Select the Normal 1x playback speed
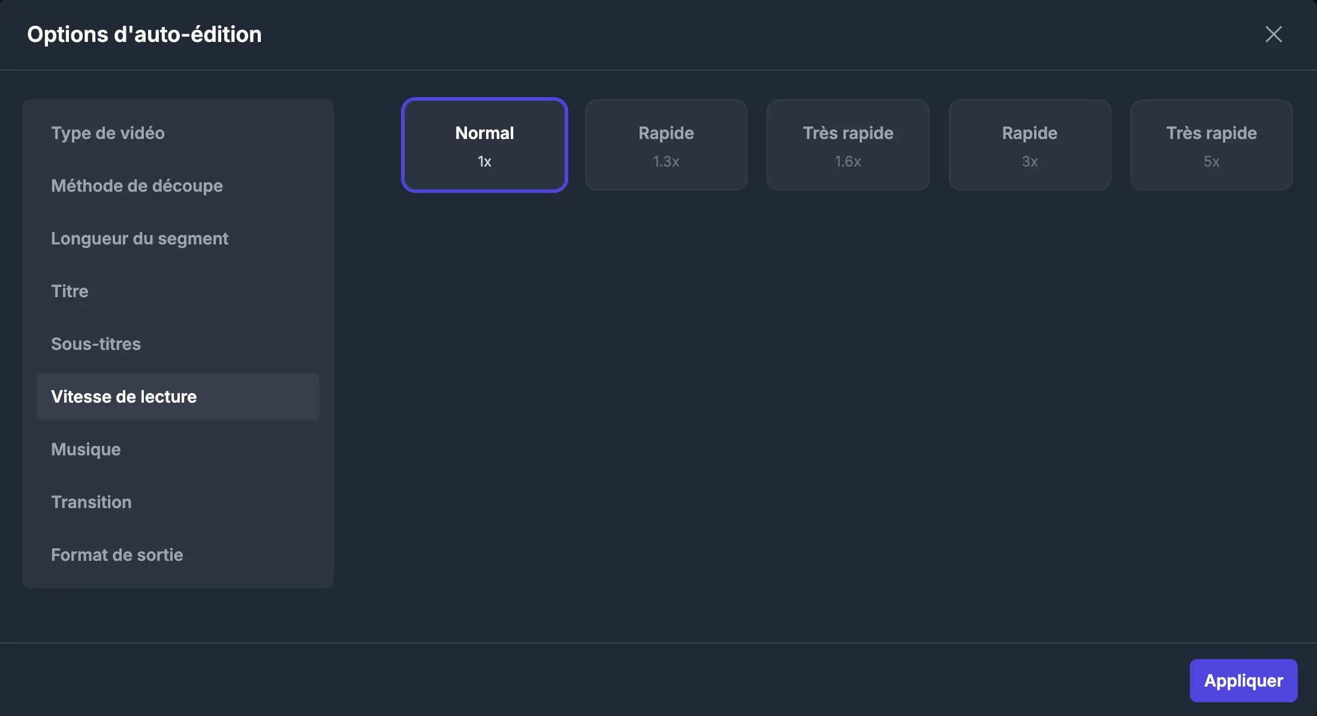This screenshot has height=716, width=1317. click(x=484, y=144)
